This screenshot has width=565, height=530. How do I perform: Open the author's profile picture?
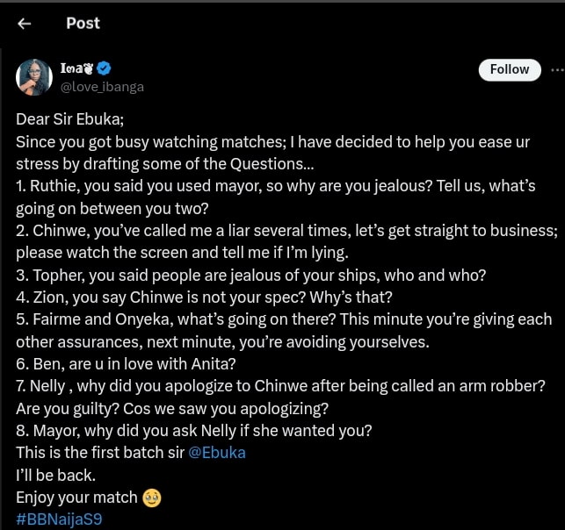click(34, 77)
